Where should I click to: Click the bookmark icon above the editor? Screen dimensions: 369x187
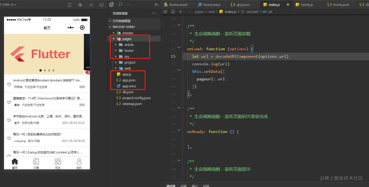click(x=173, y=12)
